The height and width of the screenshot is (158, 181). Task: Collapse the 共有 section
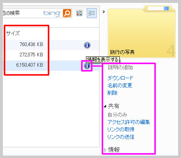coord(105,106)
